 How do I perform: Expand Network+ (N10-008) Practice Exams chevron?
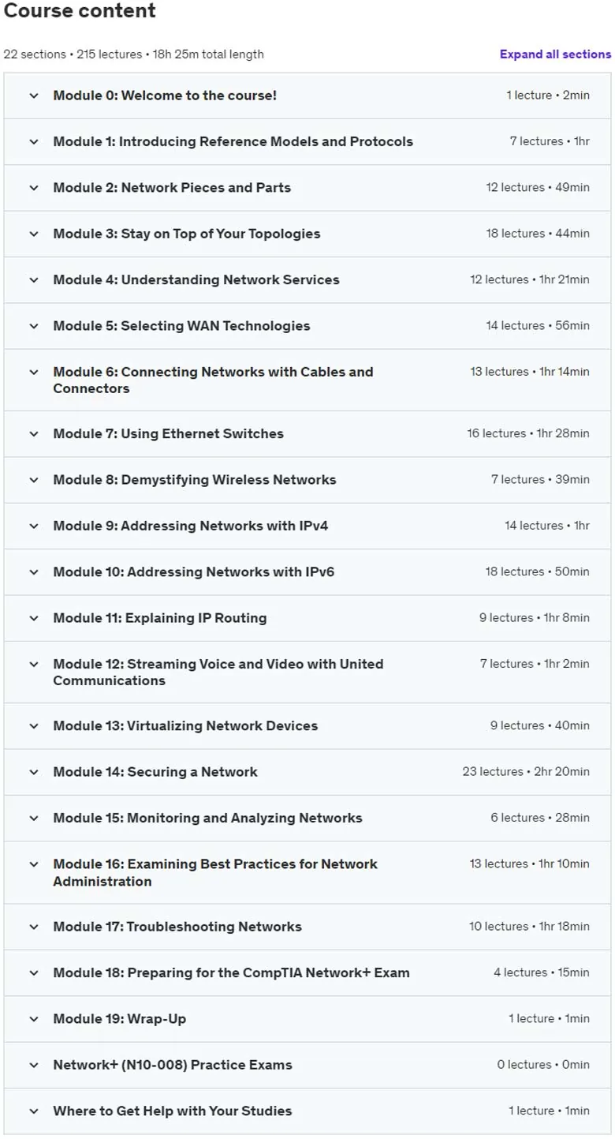pos(33,1066)
